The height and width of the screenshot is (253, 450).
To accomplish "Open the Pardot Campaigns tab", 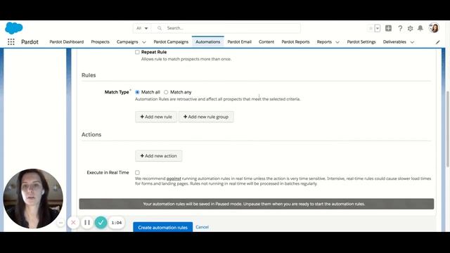I will (x=171, y=42).
